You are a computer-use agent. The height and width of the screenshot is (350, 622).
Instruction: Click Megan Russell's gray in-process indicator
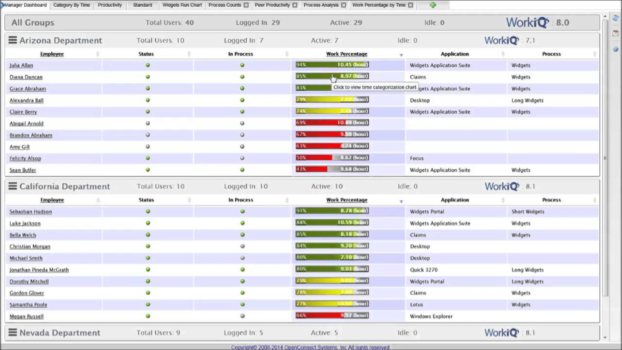coord(243,316)
